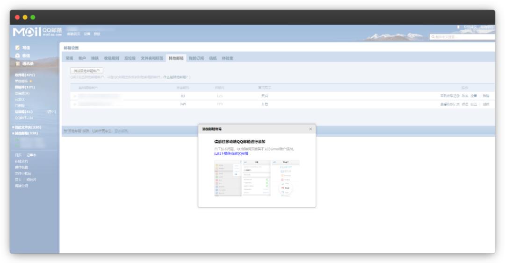Image resolution: width=505 pixels, height=263 pixels.
Task: Click the magnifier icon in search box
Action: tap(433, 37)
